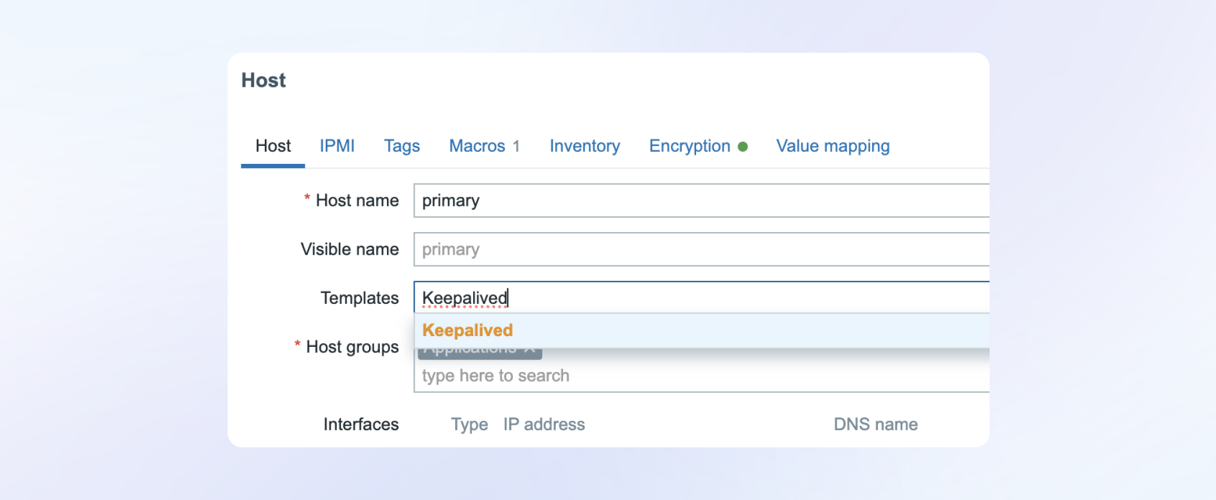Choose Keepalived from the template suggestions
Image resolution: width=1216 pixels, height=500 pixels.
pos(468,330)
